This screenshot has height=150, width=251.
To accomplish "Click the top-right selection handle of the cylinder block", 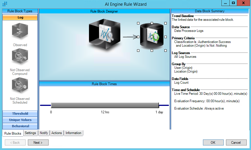I will click(165, 23).
